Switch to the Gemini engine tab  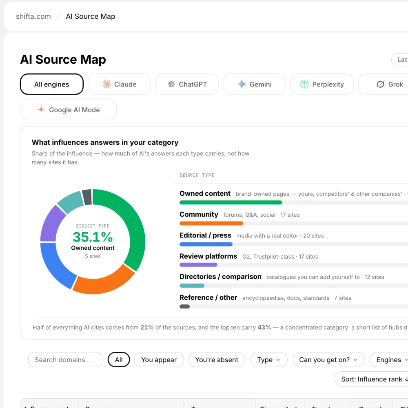point(255,84)
